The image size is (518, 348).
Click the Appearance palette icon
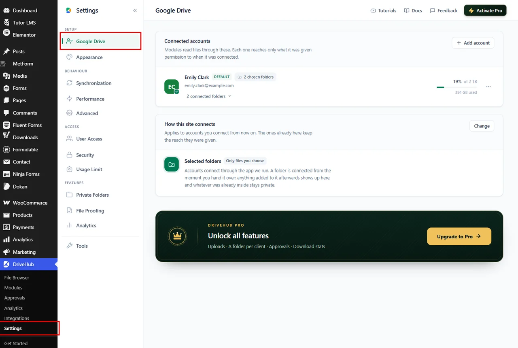point(69,57)
